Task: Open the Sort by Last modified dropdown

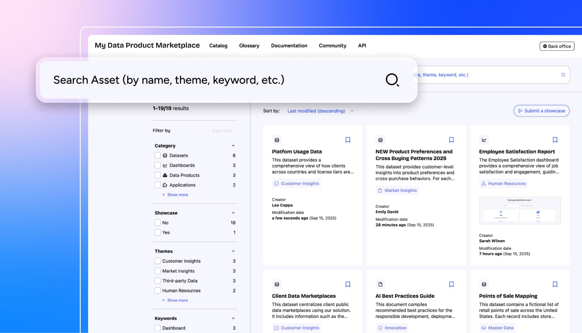Action: point(320,111)
